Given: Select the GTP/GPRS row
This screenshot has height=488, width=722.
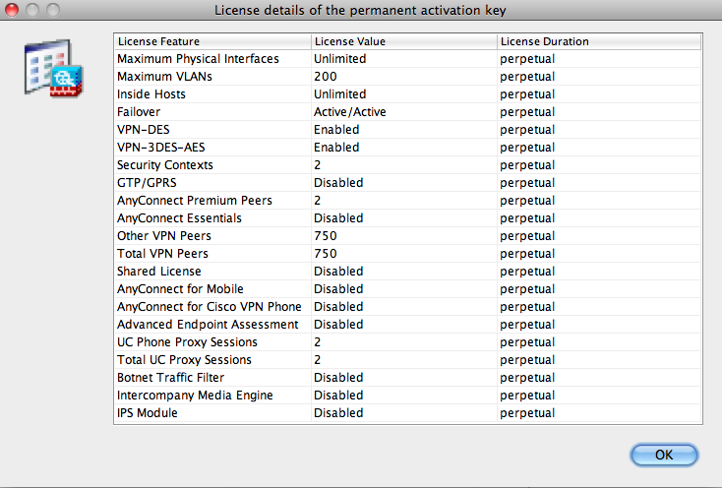Looking at the screenshot, I should click(408, 183).
